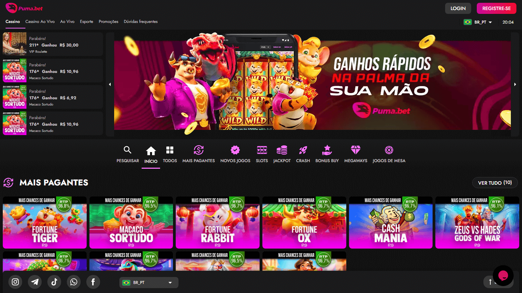Screen dimensions: 522x293
Task: Switch to the Esporte section
Action: 86,22
